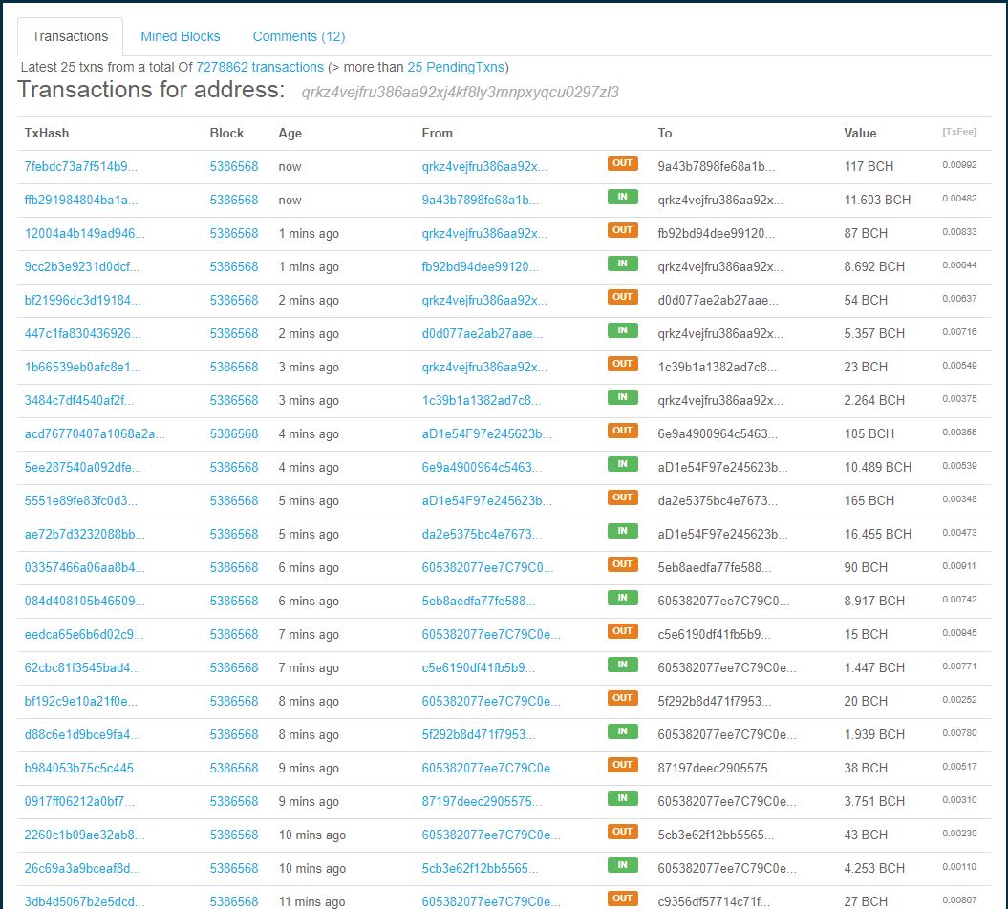1008x909 pixels.
Task: Open sender d0d077ae2ab27aae in 5.357 BCH row
Action: (x=483, y=333)
